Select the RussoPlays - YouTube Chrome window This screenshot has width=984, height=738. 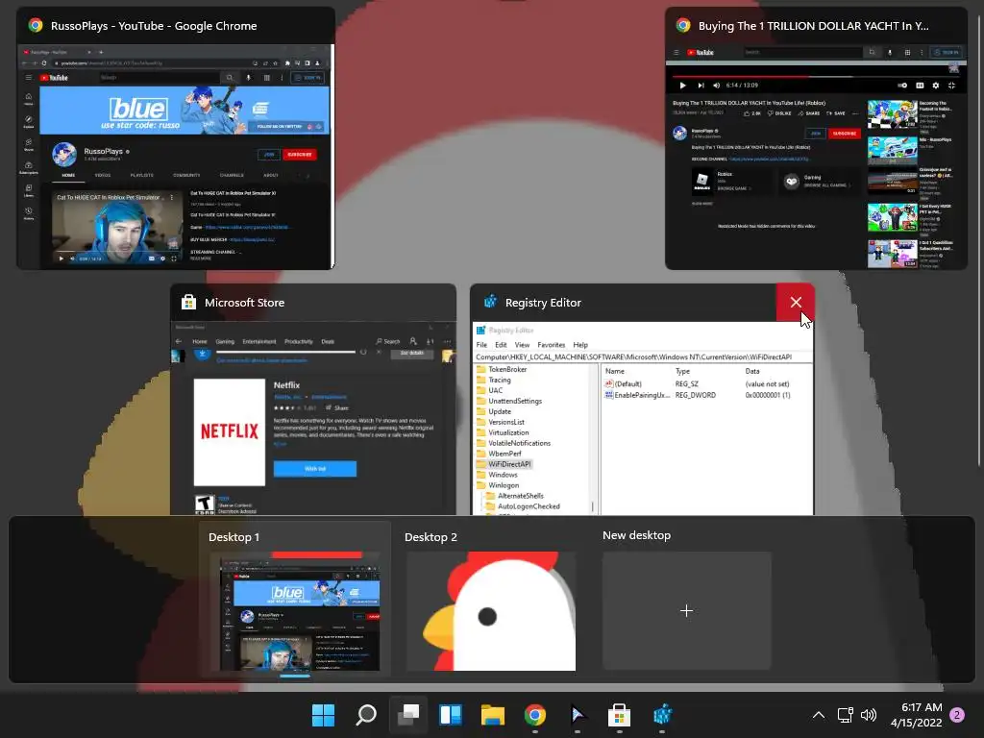tap(176, 138)
